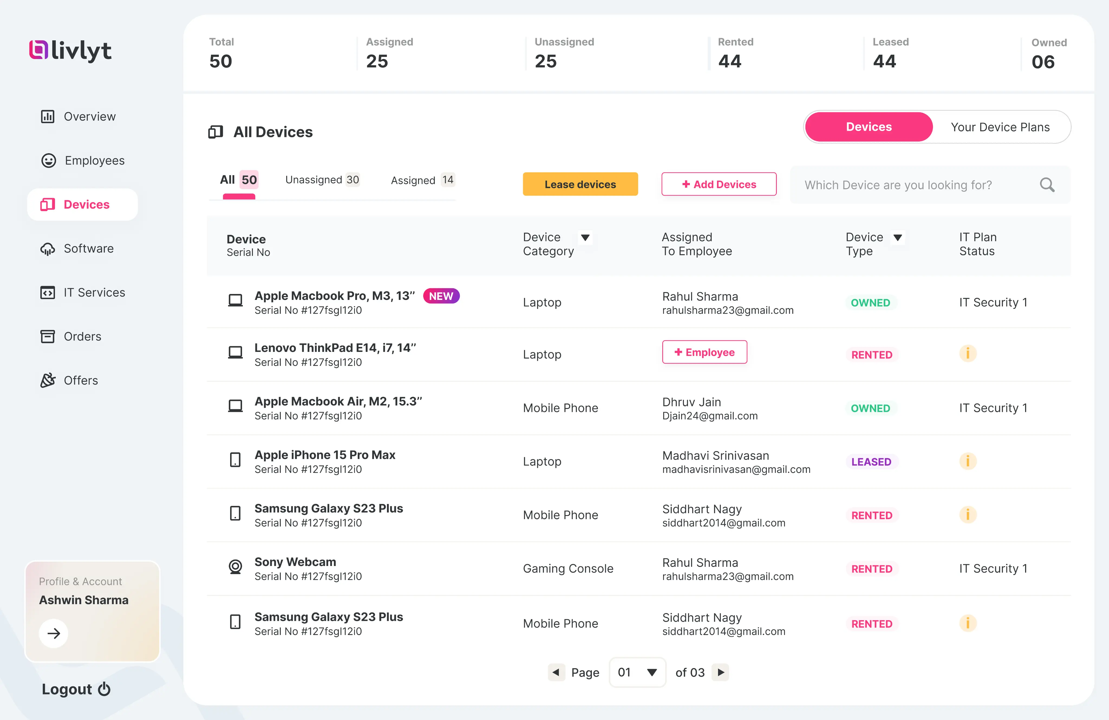This screenshot has width=1109, height=720.
Task: Go to the next page arrow
Action: pos(720,673)
